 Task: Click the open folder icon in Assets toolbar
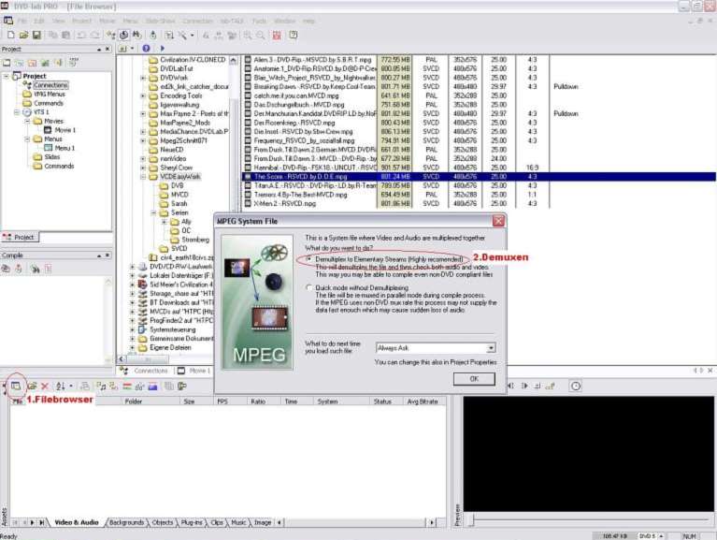click(32, 386)
